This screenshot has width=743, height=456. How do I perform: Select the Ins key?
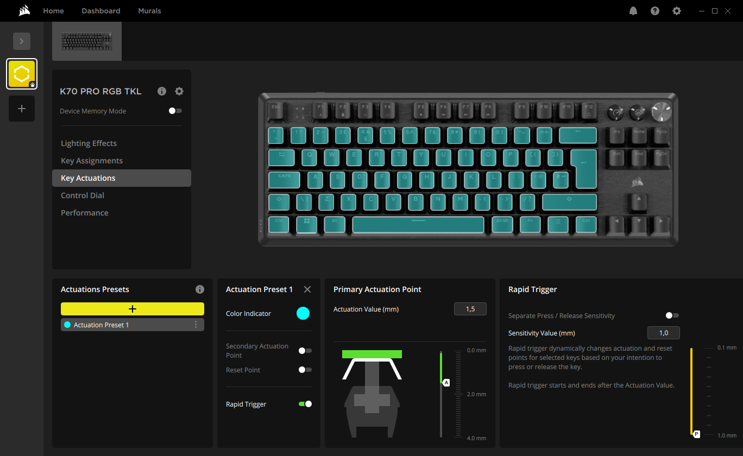(x=616, y=136)
